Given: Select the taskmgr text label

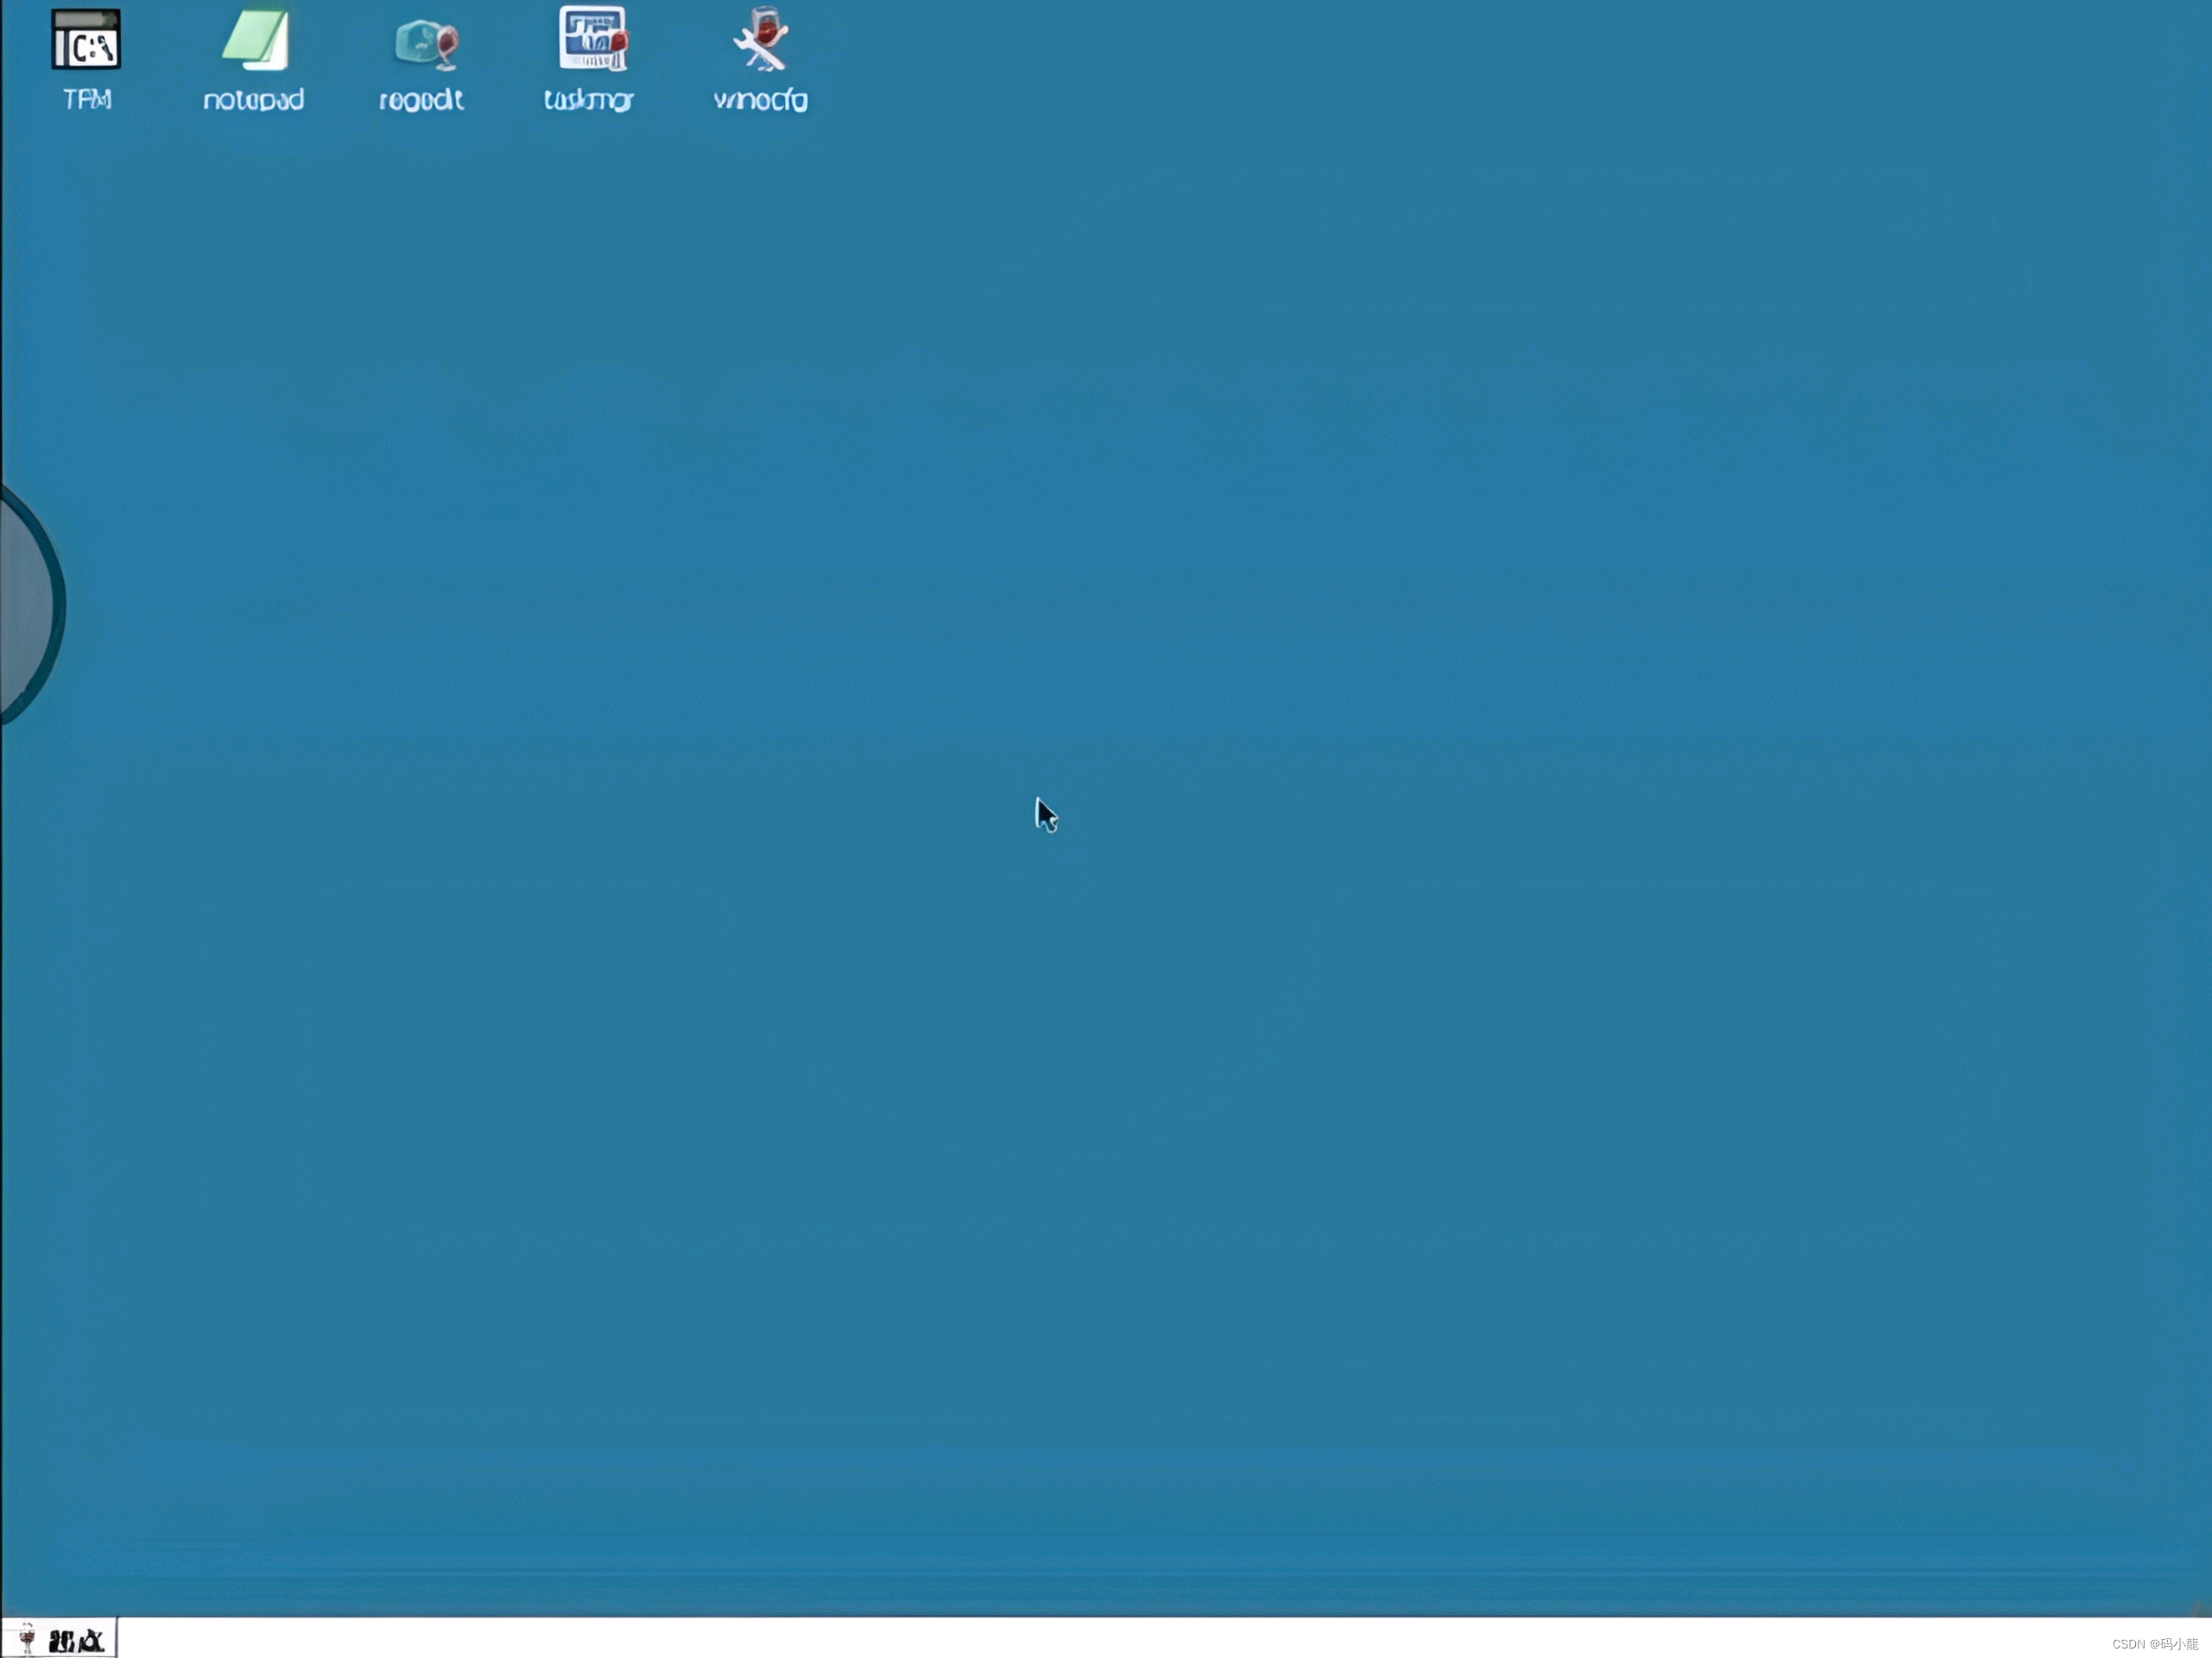Looking at the screenshot, I should [588, 100].
